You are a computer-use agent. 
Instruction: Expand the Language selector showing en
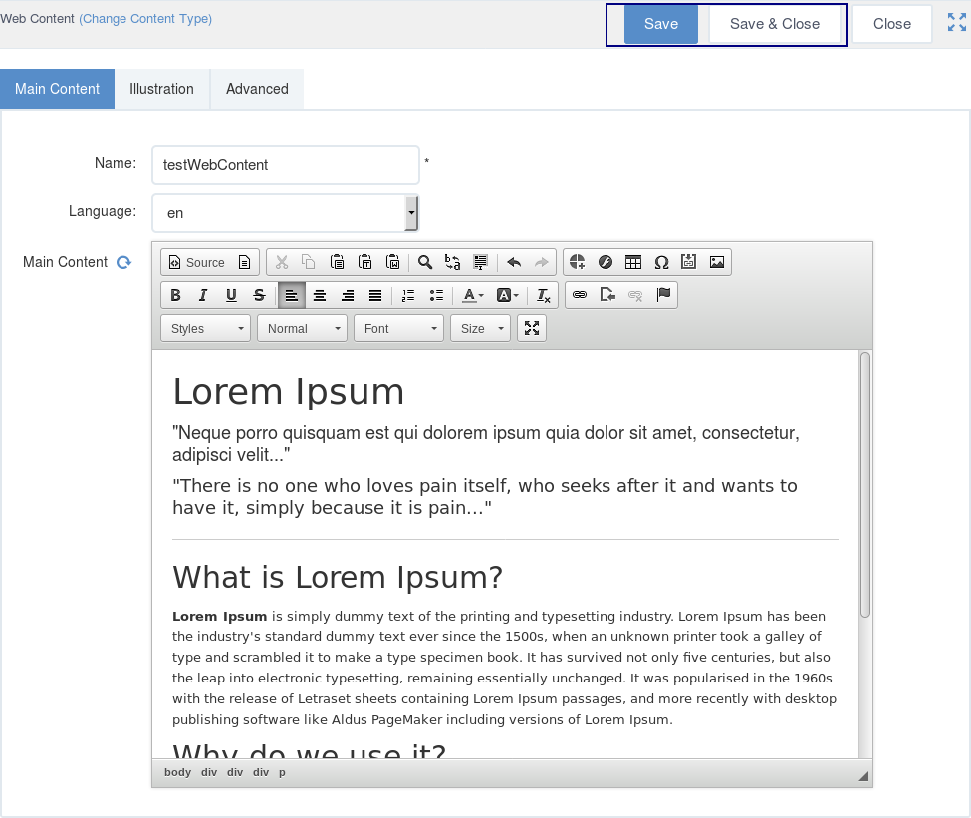tap(286, 212)
